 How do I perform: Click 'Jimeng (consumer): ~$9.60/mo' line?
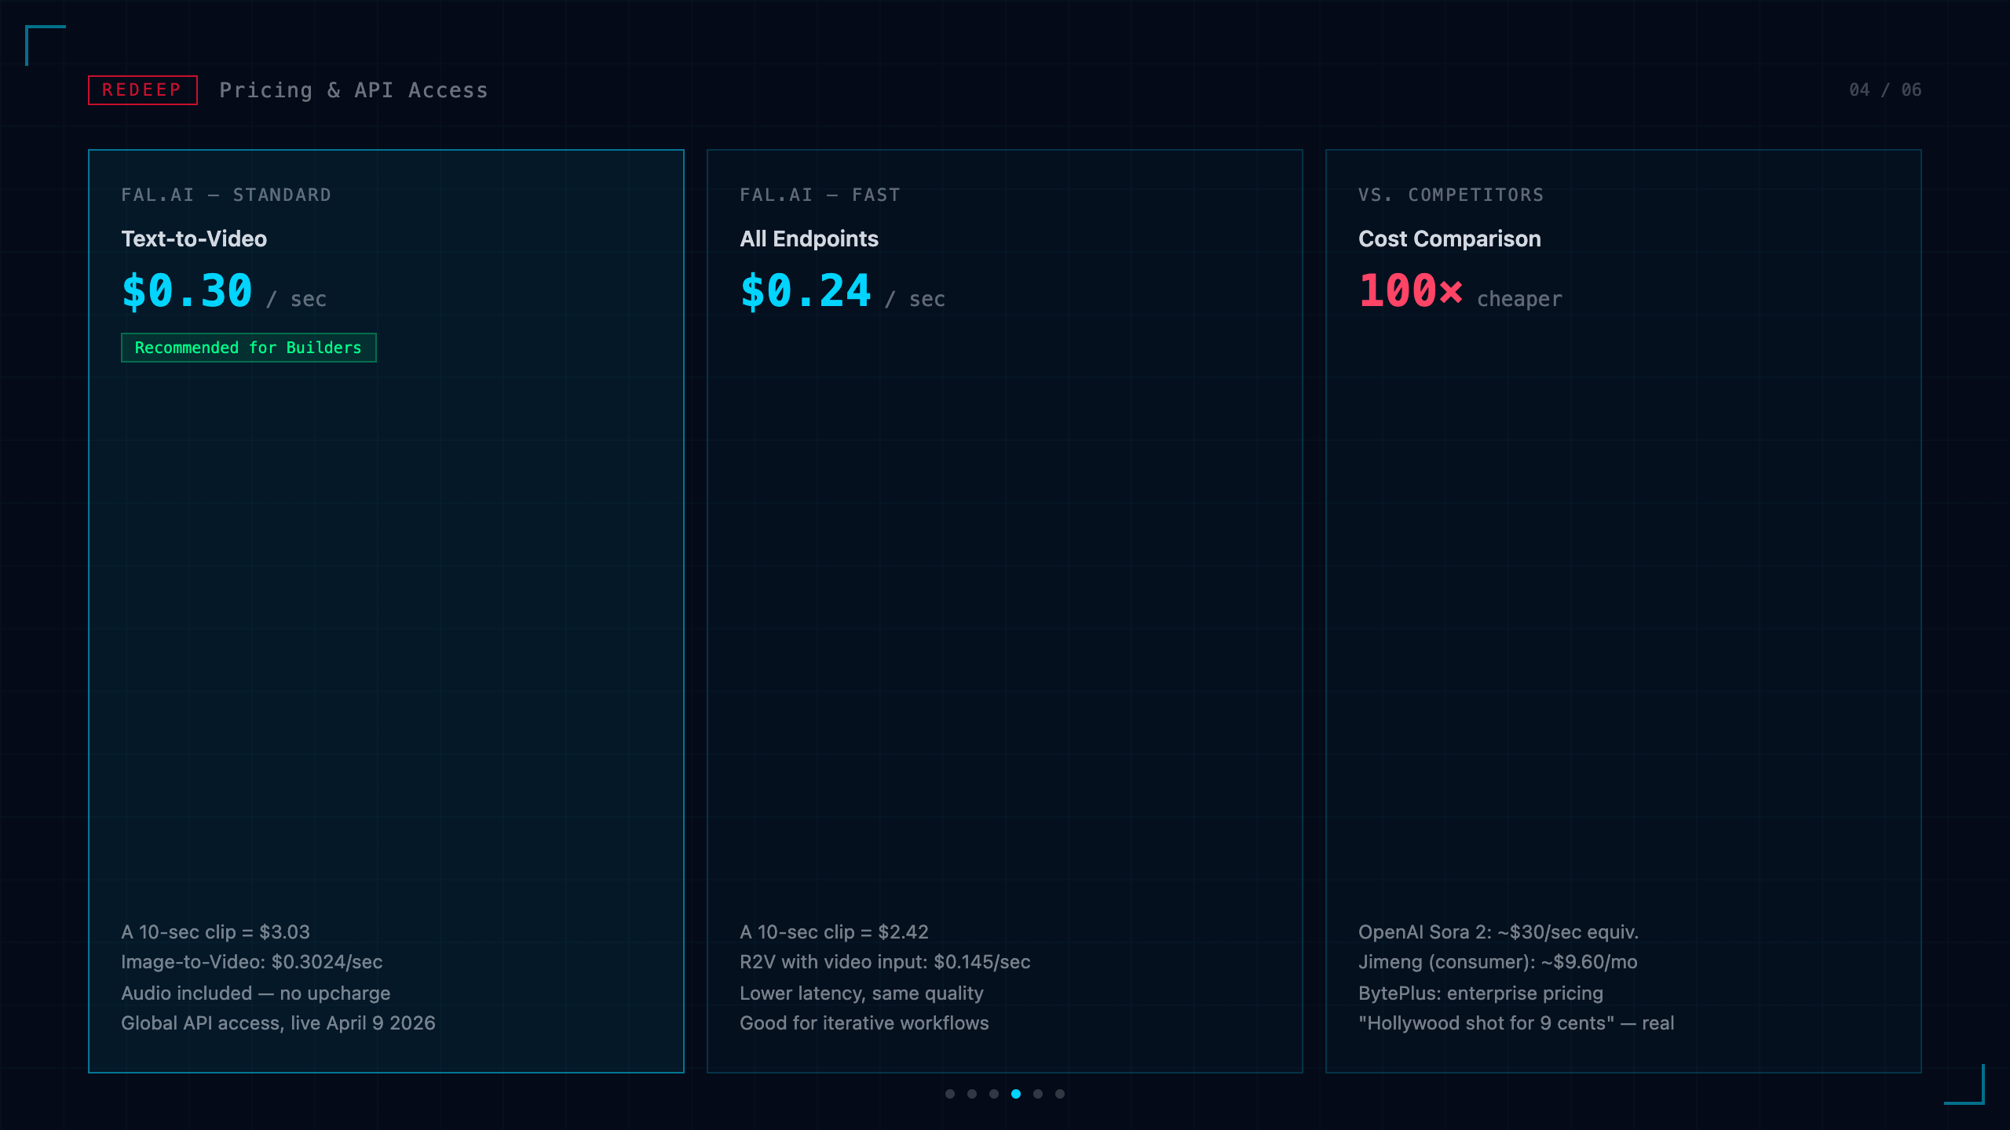click(x=1498, y=962)
